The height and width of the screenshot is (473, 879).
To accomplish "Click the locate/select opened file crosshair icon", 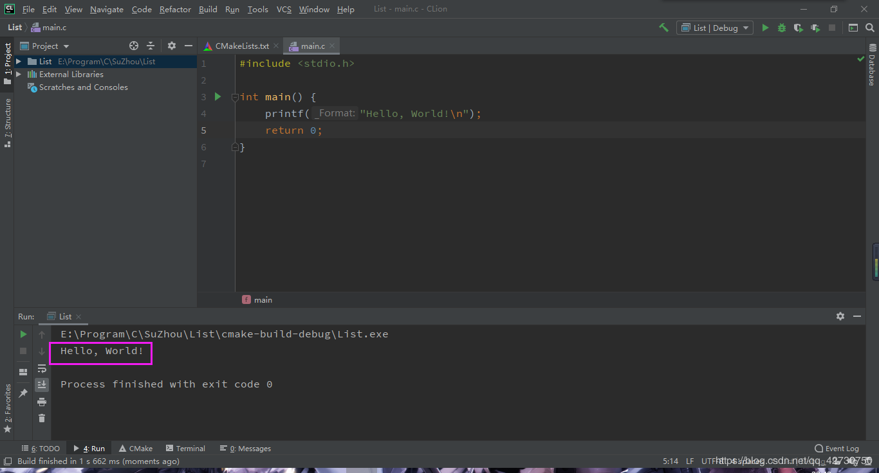I will [134, 46].
